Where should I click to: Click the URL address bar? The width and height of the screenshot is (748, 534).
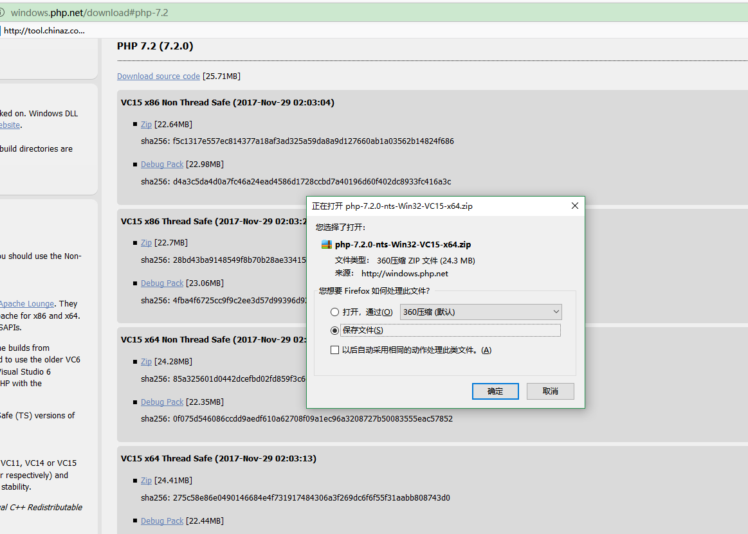pos(374,12)
